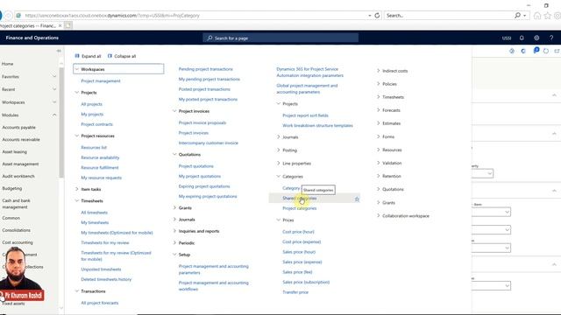Click the browser search magnifier icon
561x315 pixels.
(517, 16)
